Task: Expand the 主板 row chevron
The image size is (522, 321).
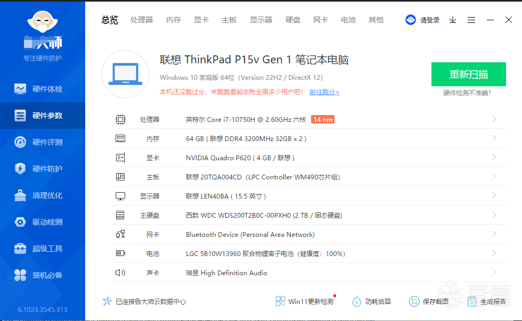Action: click(x=494, y=176)
